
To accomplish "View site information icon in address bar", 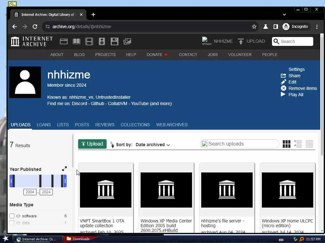I will [48, 27].
